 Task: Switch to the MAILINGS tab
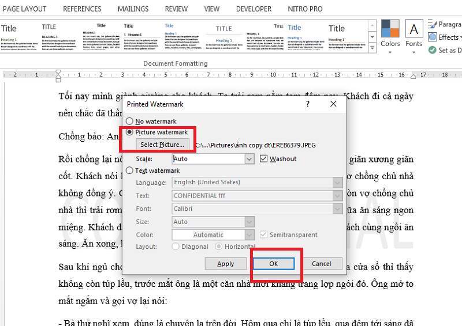(x=133, y=9)
